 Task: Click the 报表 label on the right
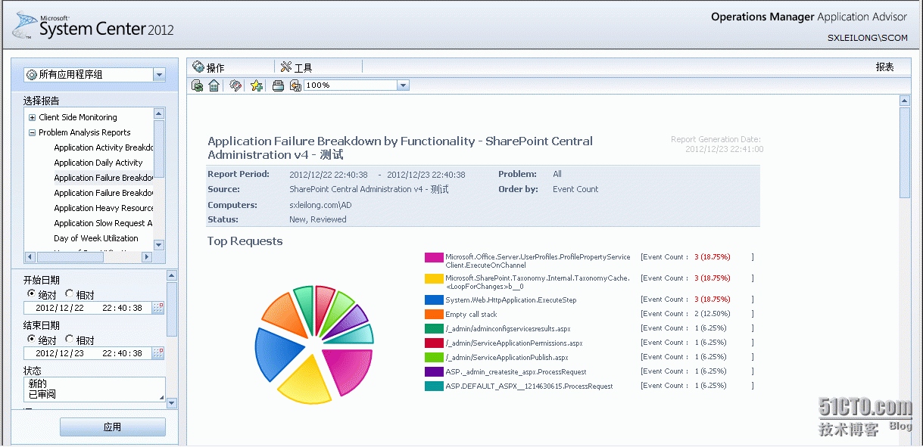pos(884,67)
